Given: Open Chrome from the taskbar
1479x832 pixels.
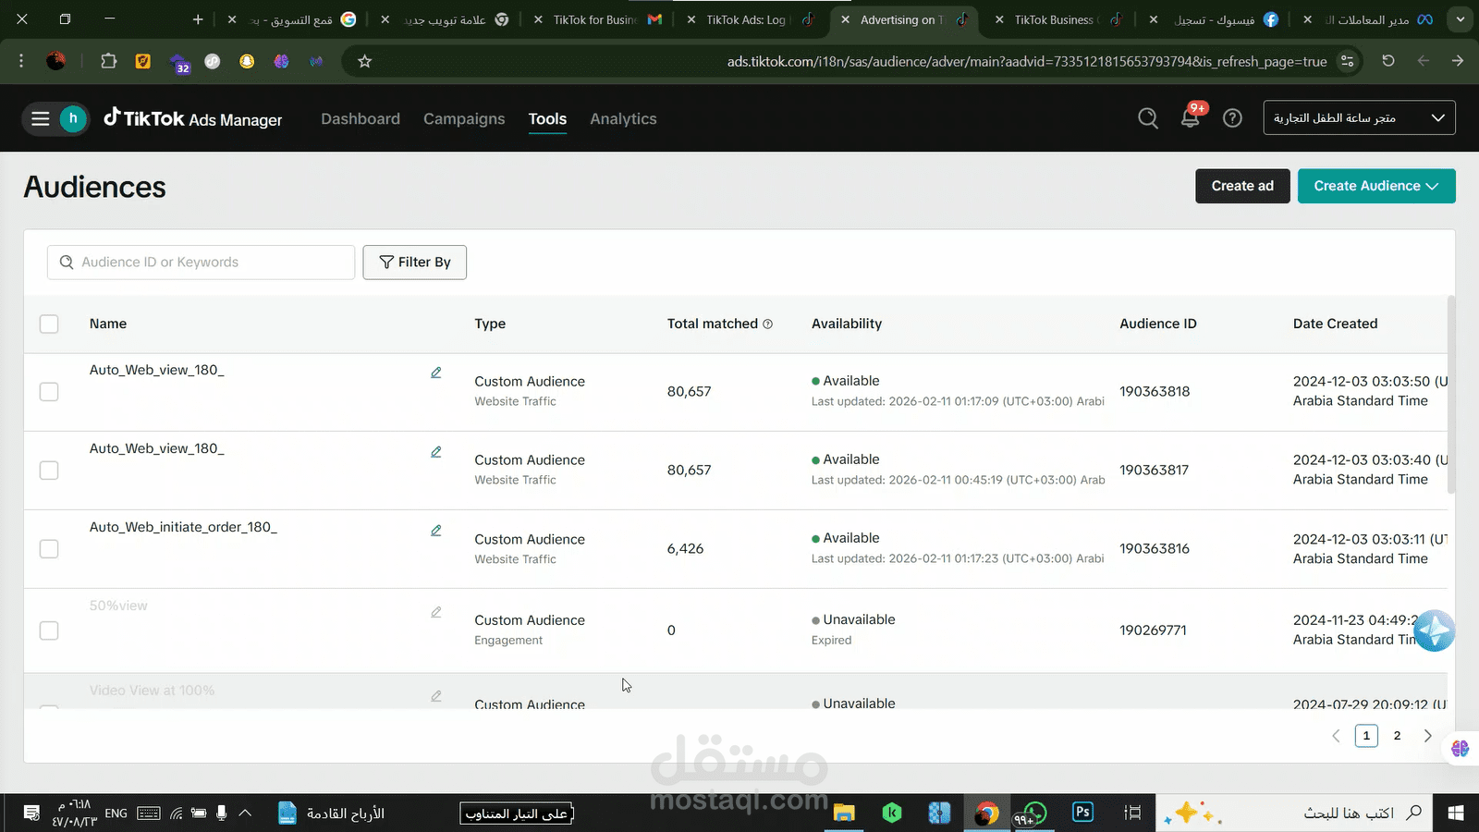Looking at the screenshot, I should pyautogui.click(x=986, y=813).
